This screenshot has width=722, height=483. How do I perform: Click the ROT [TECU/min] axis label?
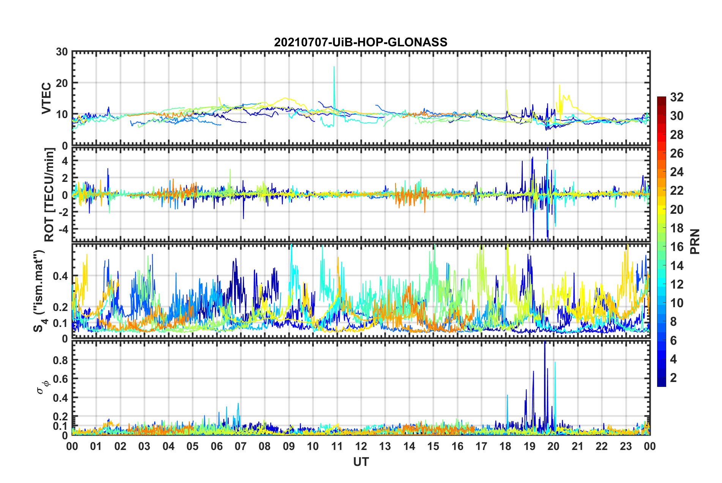coord(49,195)
